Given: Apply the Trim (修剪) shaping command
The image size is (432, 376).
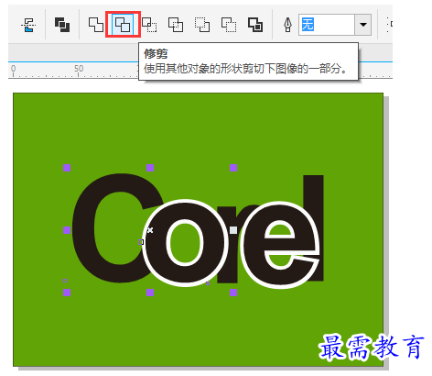Looking at the screenshot, I should tap(123, 25).
